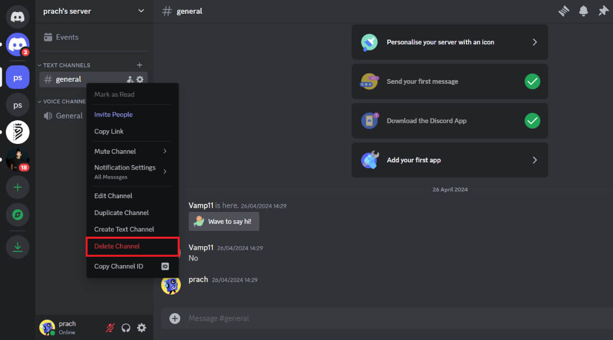
Task: Click create invite icon on general channel
Action: tap(130, 79)
